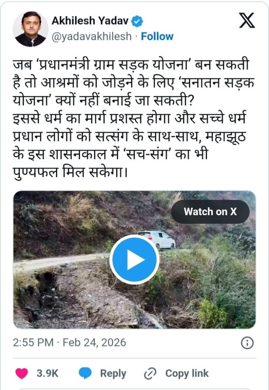Click the blue verified badge icon
Screen dimensions: 269x390
click(137, 21)
